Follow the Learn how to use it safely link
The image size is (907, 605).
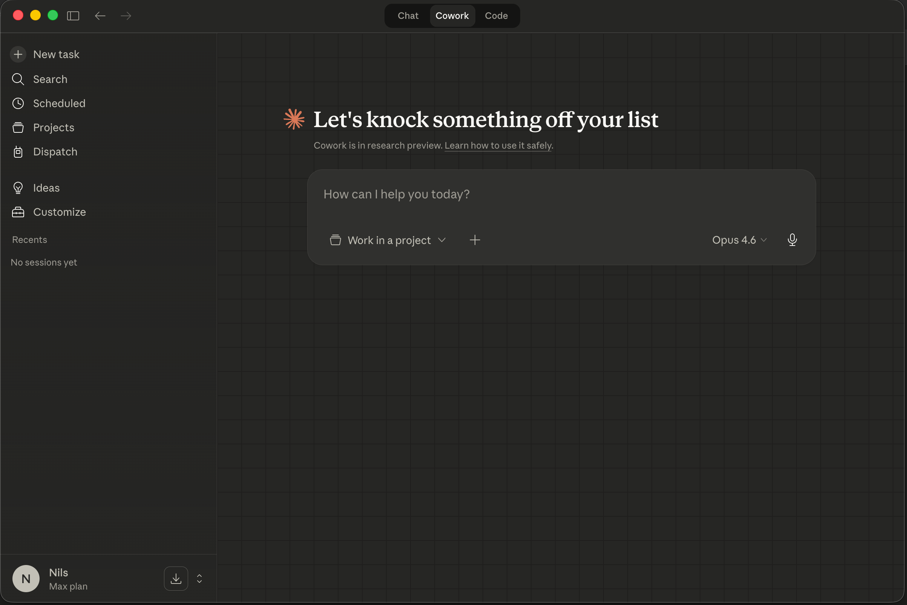[498, 146]
